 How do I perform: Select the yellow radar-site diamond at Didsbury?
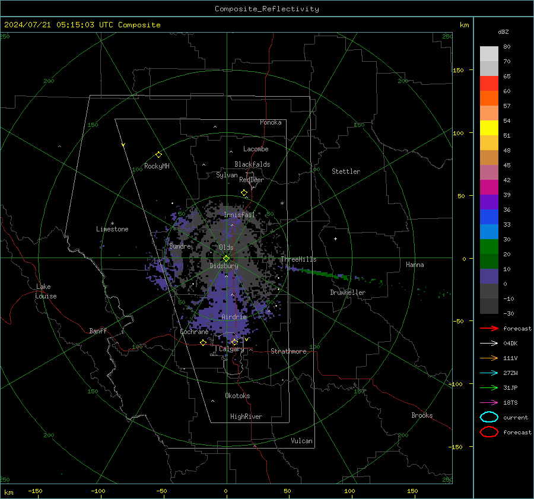coord(227,259)
